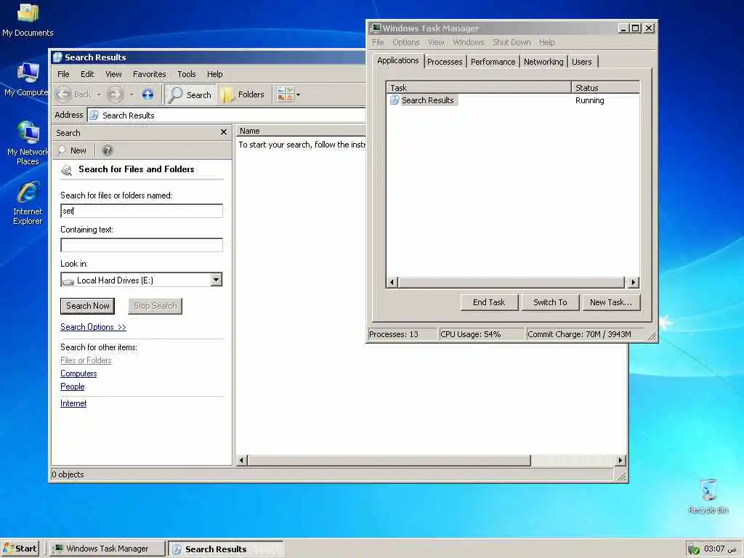Screen dimensions: 744x558
Task: Open My Documents desktop icon
Action: pos(28,20)
